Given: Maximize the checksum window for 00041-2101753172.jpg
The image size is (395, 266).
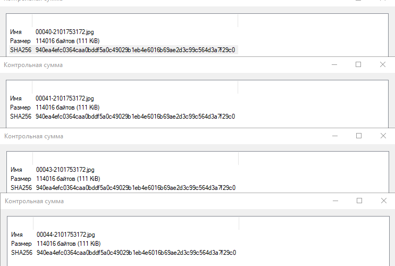Looking at the screenshot, I should pyautogui.click(x=358, y=64).
